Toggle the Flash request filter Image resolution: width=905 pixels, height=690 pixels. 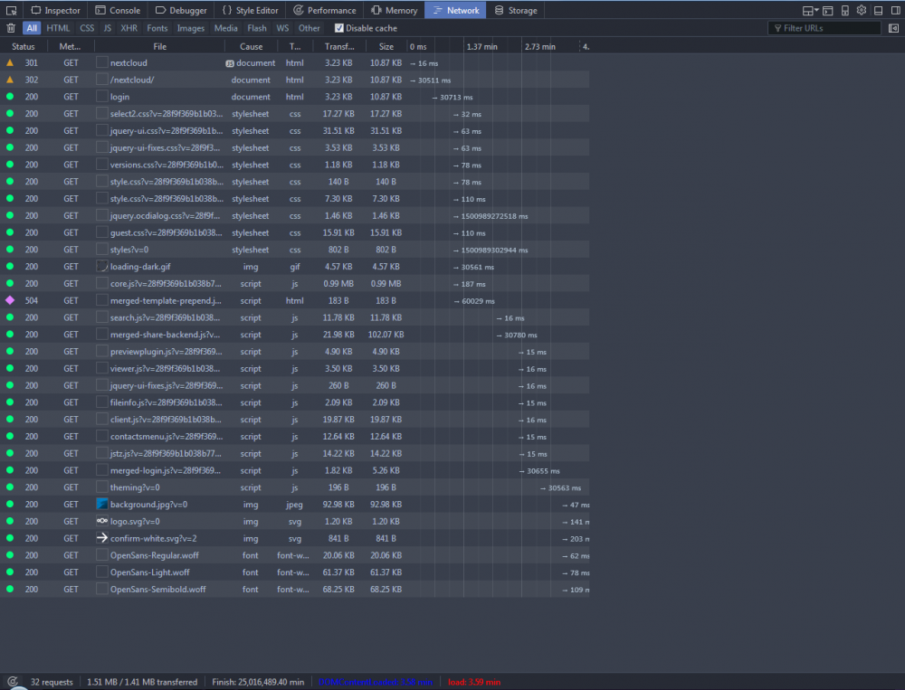coord(257,28)
